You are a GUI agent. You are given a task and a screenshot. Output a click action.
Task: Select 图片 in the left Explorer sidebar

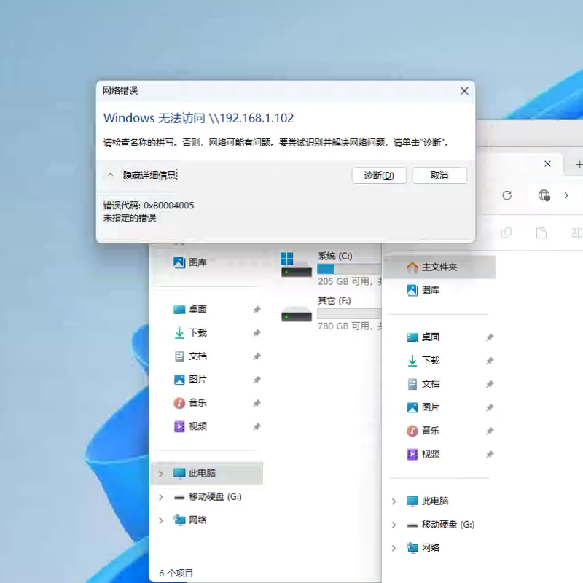[190, 380]
